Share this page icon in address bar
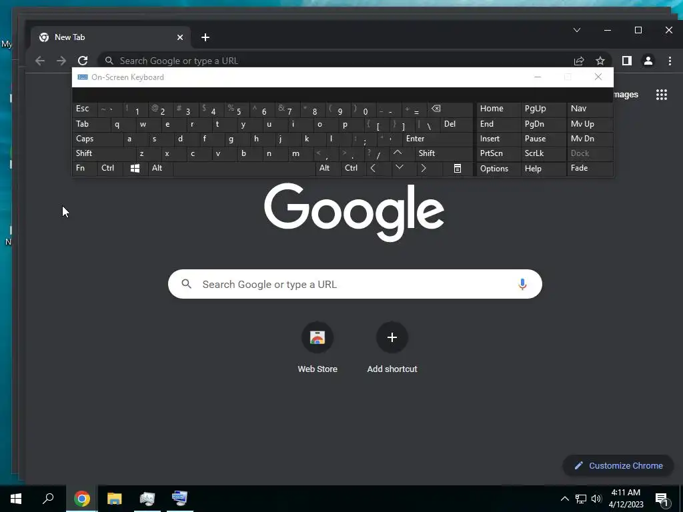The height and width of the screenshot is (512, 683). 579,61
